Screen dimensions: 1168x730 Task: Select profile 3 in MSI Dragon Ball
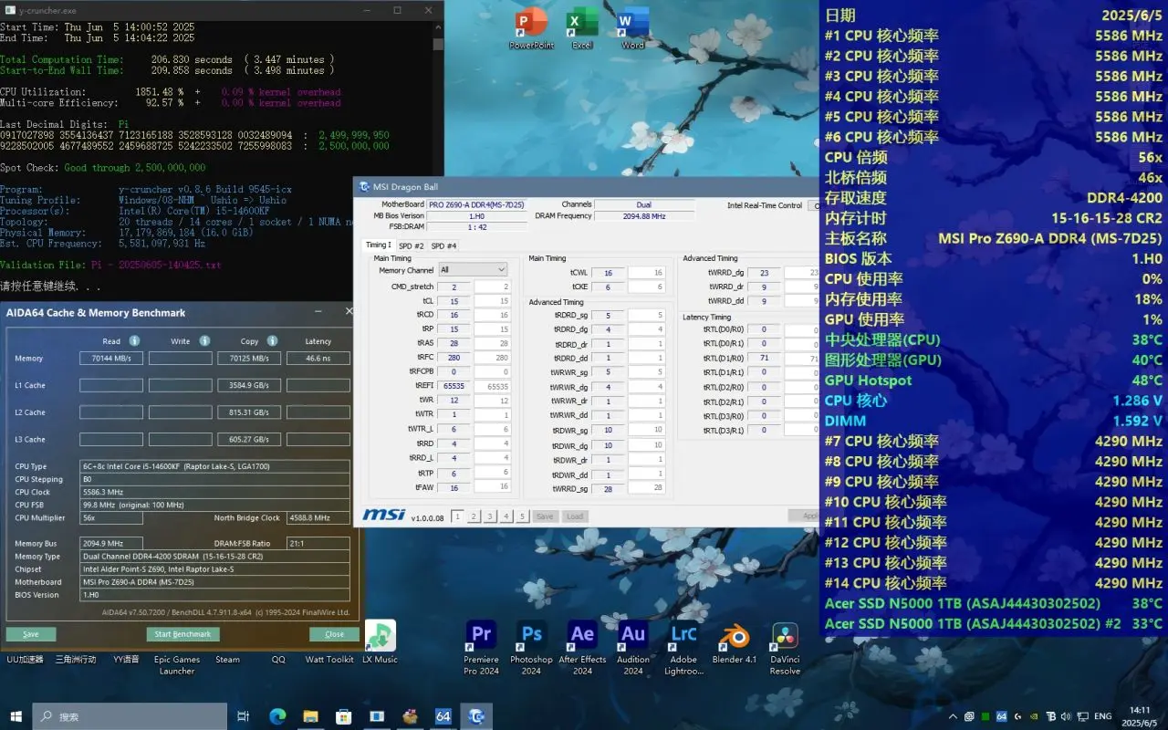coord(490,516)
